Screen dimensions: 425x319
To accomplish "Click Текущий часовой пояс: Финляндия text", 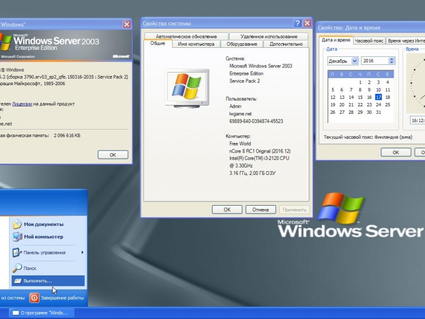I will (x=368, y=137).
